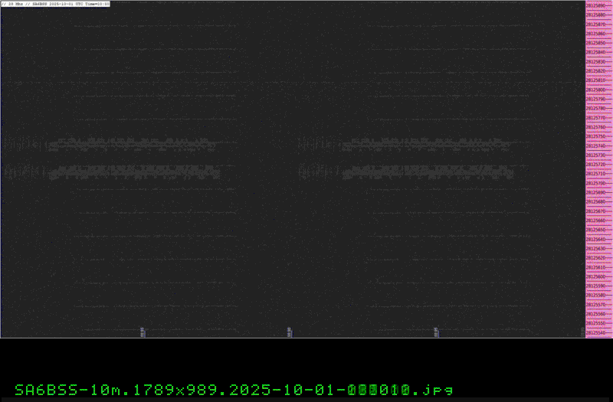Click the 28125850 frequency scale label

pos(595,43)
